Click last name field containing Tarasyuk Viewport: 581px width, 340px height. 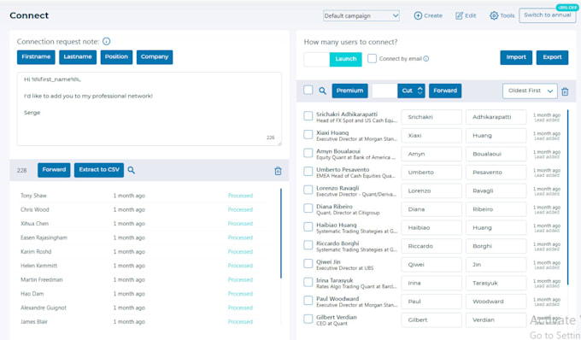click(x=496, y=284)
